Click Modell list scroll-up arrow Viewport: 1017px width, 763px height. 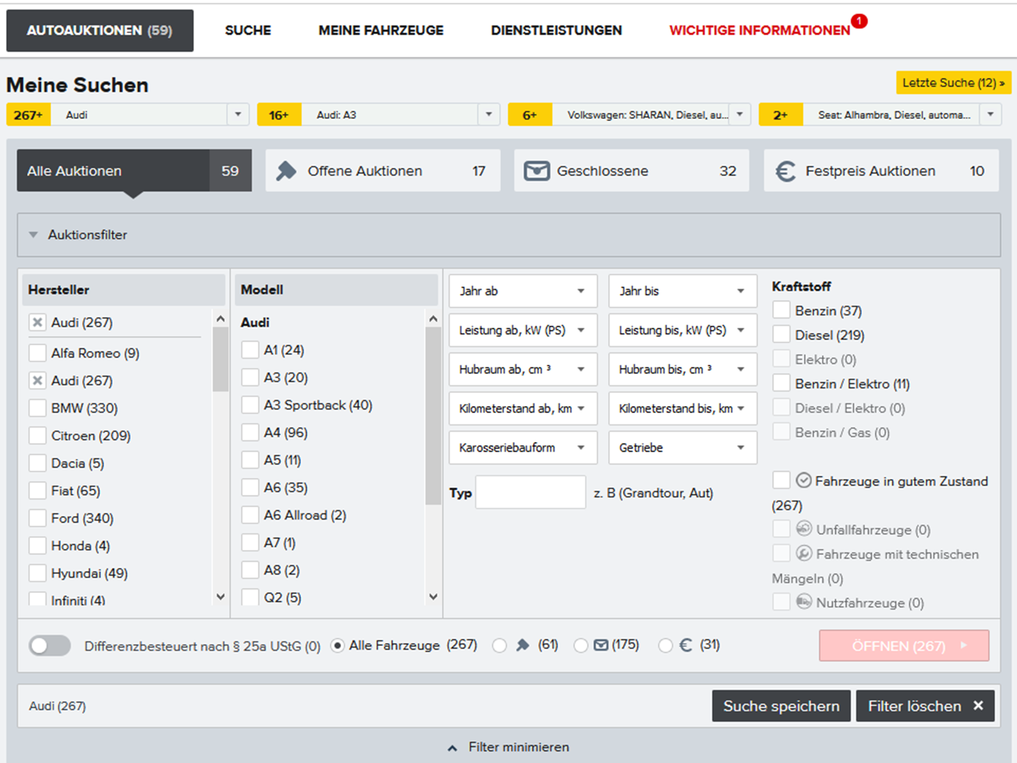click(433, 319)
